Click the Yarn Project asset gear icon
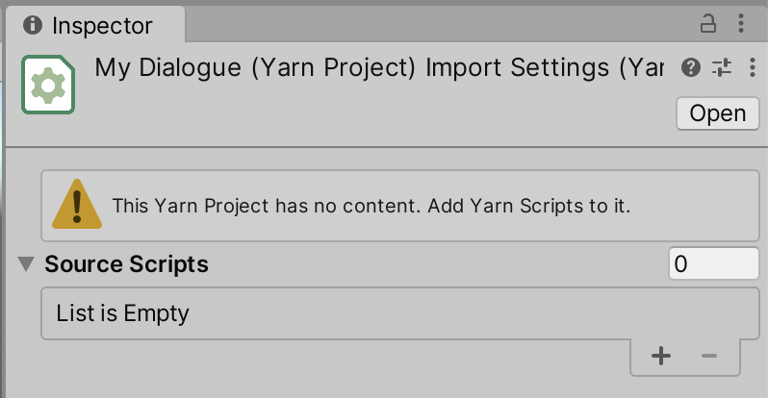 (48, 85)
